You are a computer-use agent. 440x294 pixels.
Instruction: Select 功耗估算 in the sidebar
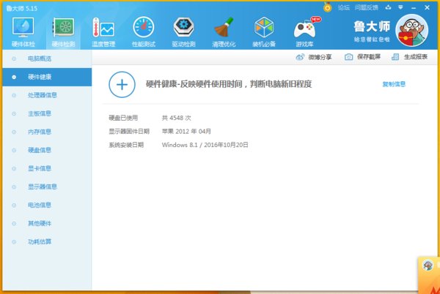click(x=47, y=241)
